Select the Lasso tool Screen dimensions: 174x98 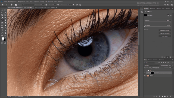pos(2,13)
